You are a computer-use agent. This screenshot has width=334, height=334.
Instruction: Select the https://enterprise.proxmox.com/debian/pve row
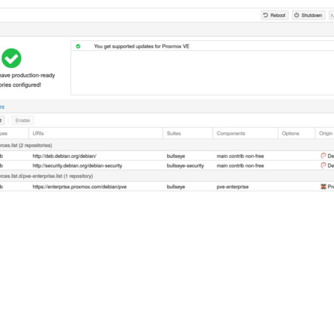pos(167,187)
